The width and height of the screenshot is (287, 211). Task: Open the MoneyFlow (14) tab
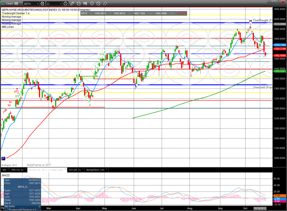click(x=95, y=170)
